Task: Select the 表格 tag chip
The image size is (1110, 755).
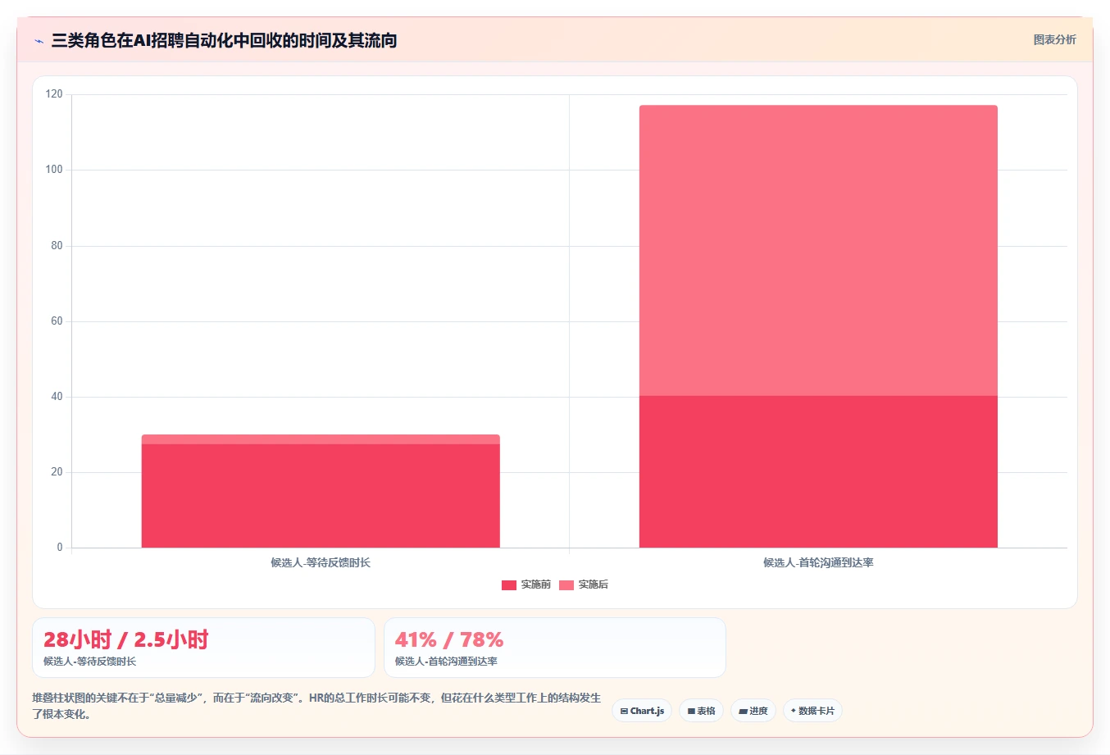Action: coord(701,711)
